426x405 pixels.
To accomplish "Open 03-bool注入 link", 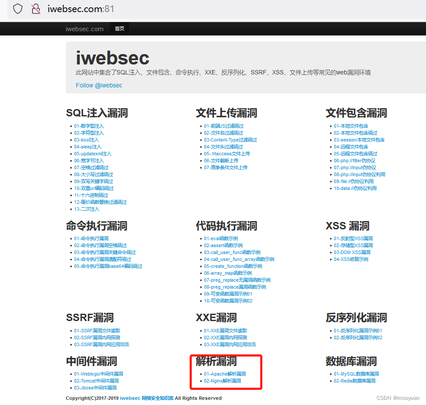I will click(87, 140).
